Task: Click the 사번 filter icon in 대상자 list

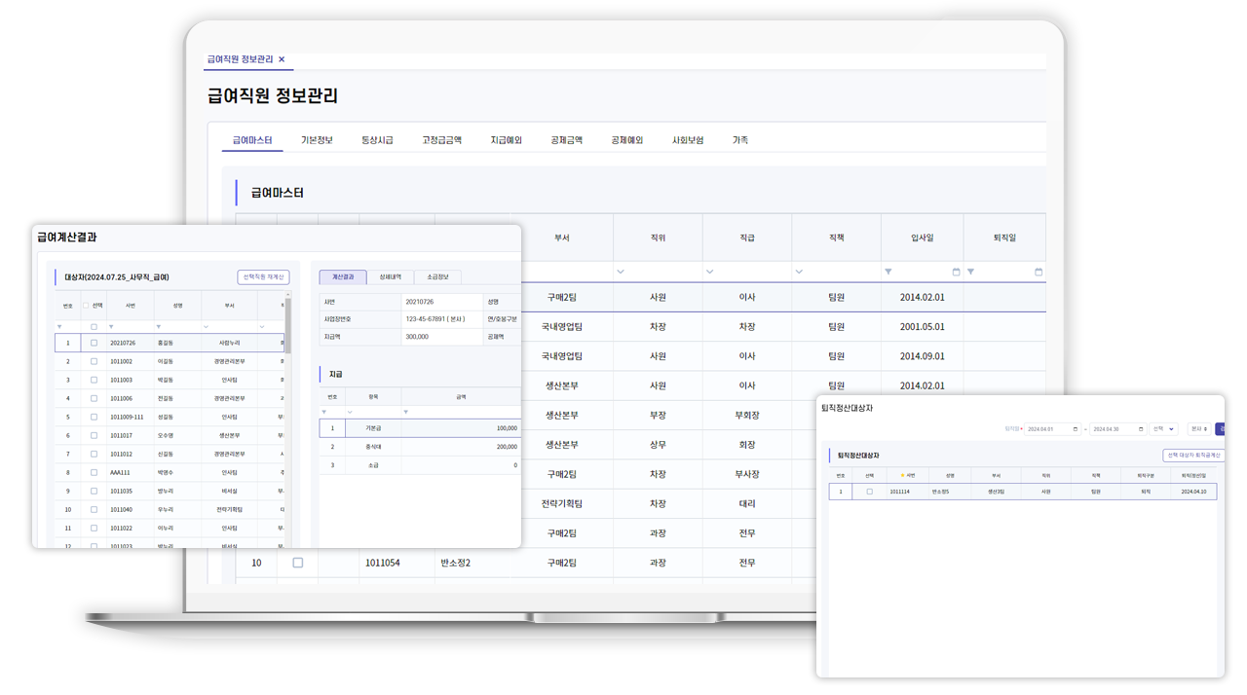Action: [x=111, y=327]
